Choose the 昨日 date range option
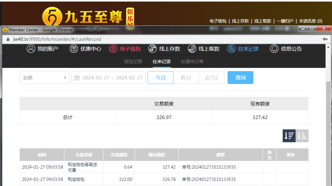The width and height of the screenshot is (332, 186). [186, 78]
